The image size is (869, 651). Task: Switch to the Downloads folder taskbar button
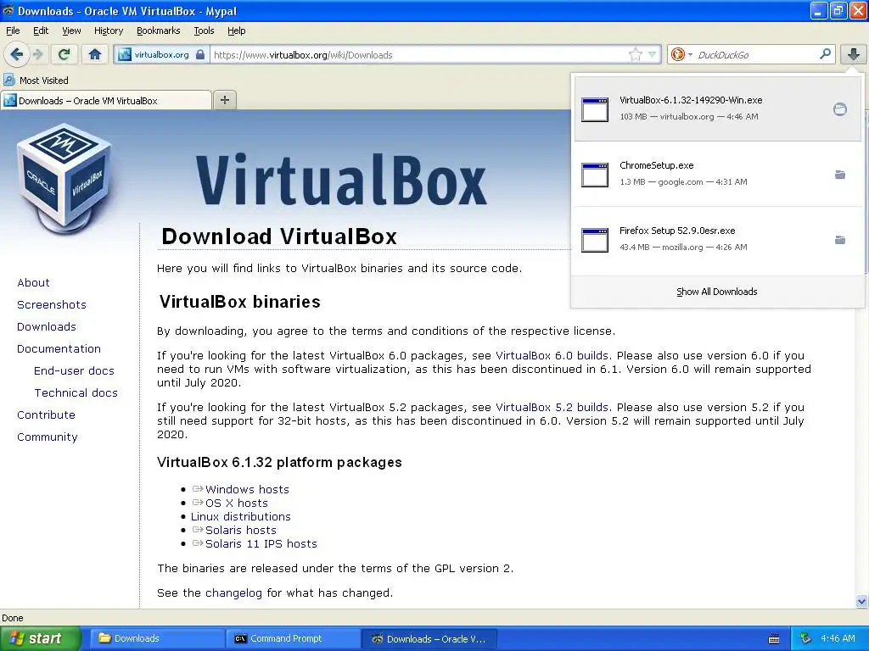[157, 638]
